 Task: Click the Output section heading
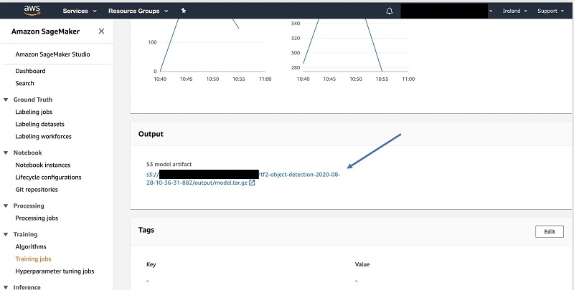[x=151, y=134]
